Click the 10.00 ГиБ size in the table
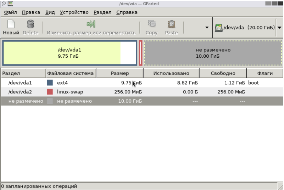 [130, 101]
